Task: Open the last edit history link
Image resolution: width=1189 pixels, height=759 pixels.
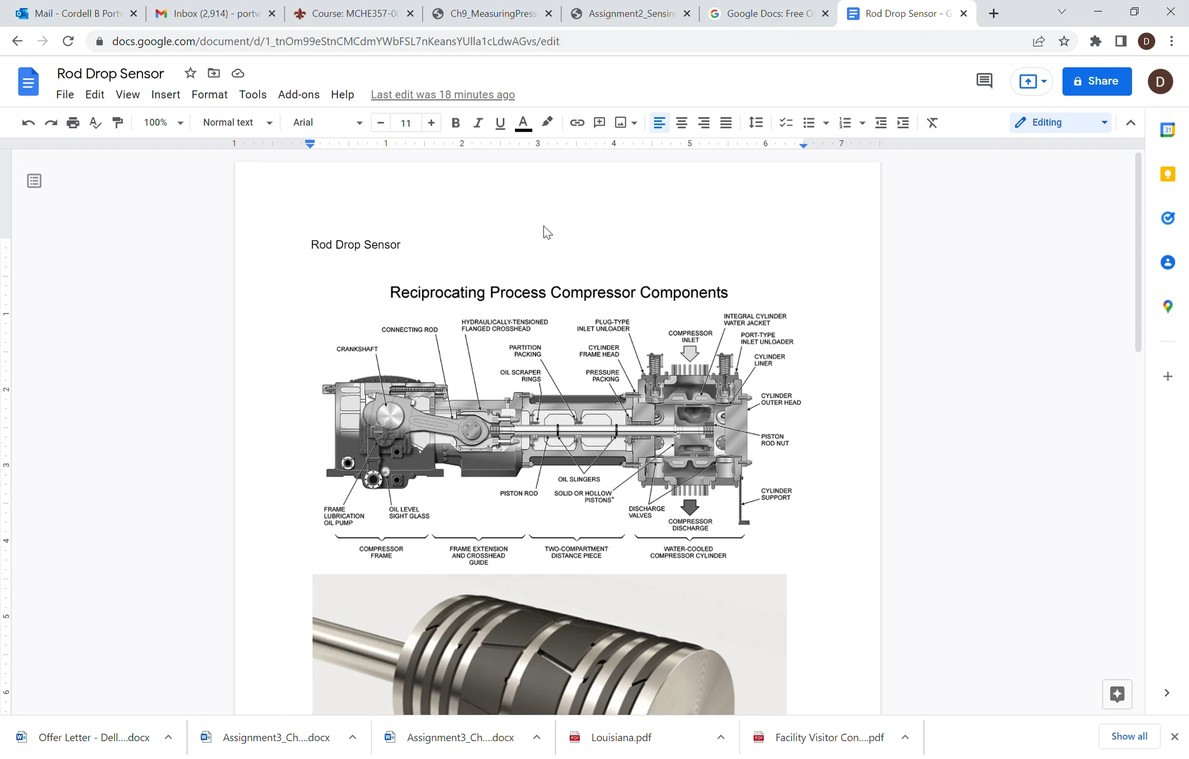Action: (443, 94)
